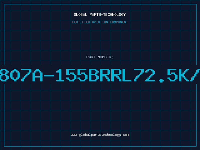Click the PARTS-TECHNOLOGY text in the title

coord(107,14)
